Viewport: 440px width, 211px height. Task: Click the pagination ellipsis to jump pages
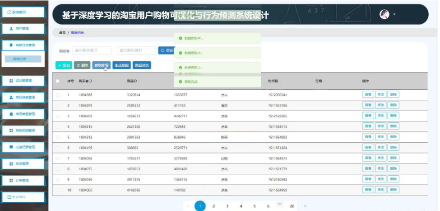click(x=279, y=204)
